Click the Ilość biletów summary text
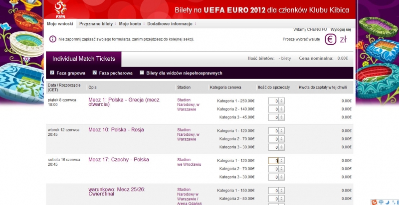Screen dimensions: 399x205 click(269, 58)
